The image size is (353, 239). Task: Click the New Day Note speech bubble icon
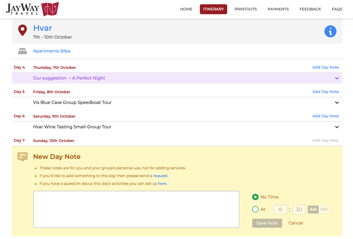[x=23, y=157]
